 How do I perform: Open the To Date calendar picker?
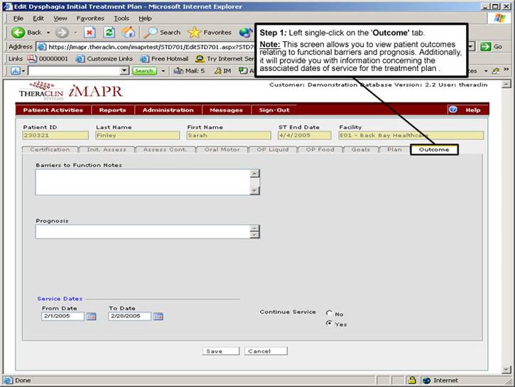coord(158,317)
